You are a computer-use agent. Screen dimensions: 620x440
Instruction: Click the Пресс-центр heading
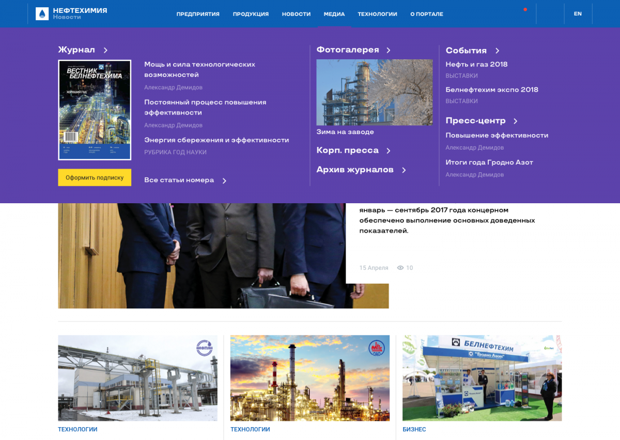[475, 121]
